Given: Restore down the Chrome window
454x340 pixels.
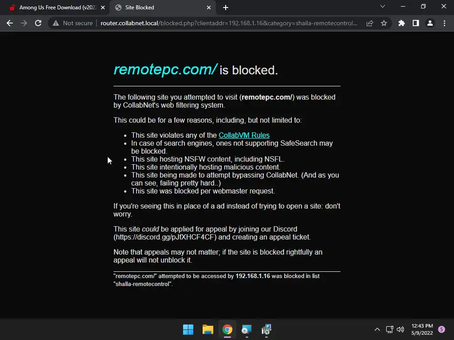Looking at the screenshot, I should 423,6.
